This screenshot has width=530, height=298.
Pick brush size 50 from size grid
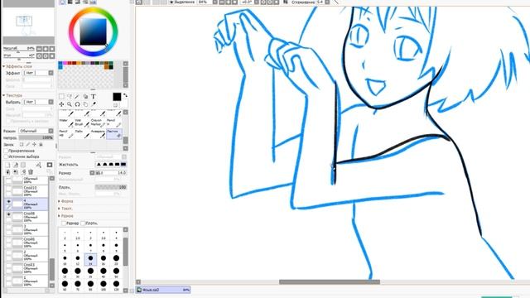point(116,272)
